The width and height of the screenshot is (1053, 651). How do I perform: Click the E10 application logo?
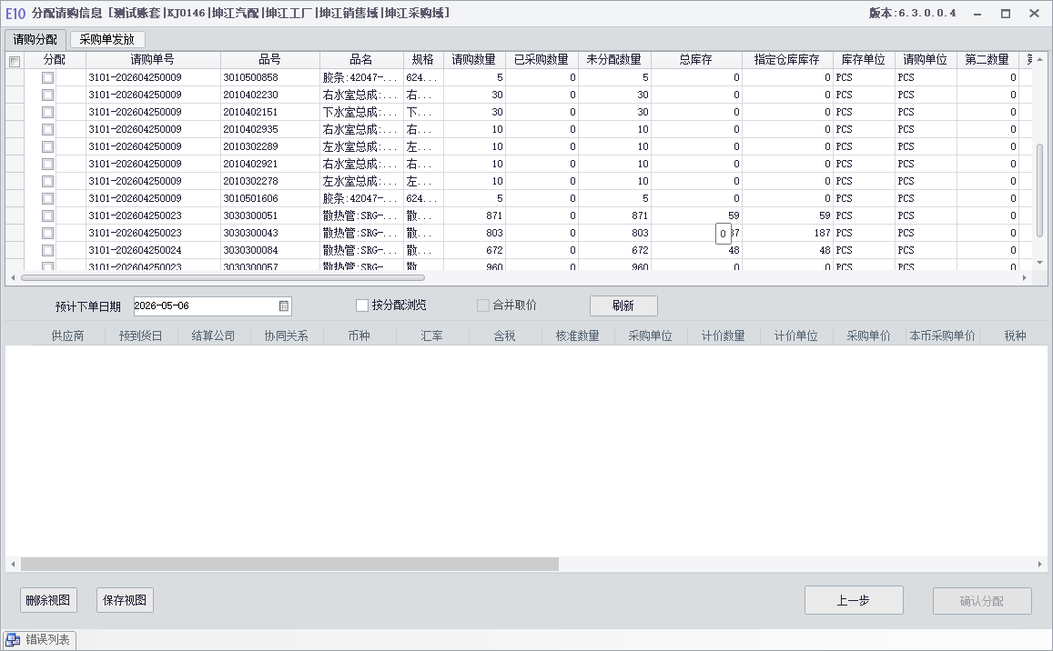[x=15, y=14]
